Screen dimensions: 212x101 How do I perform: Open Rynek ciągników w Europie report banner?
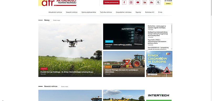click(x=159, y=64)
